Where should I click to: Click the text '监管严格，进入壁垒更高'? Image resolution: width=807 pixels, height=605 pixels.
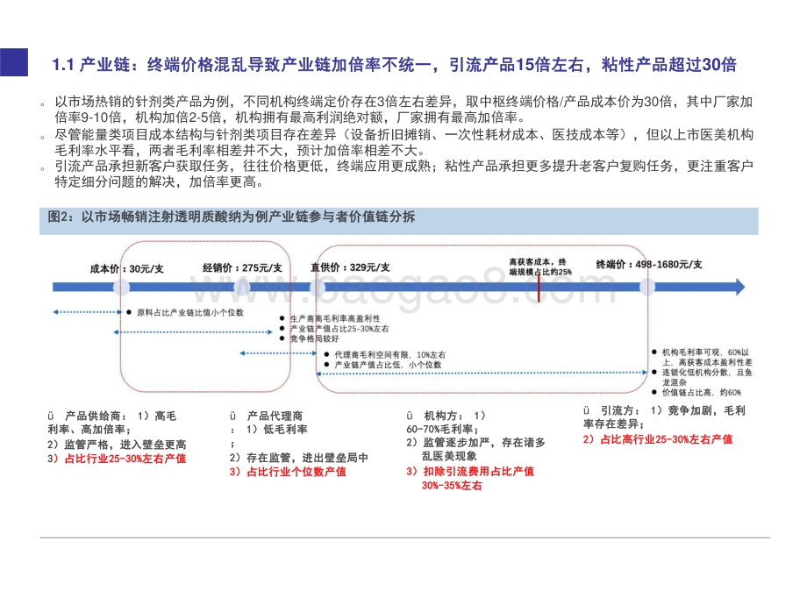point(125,445)
